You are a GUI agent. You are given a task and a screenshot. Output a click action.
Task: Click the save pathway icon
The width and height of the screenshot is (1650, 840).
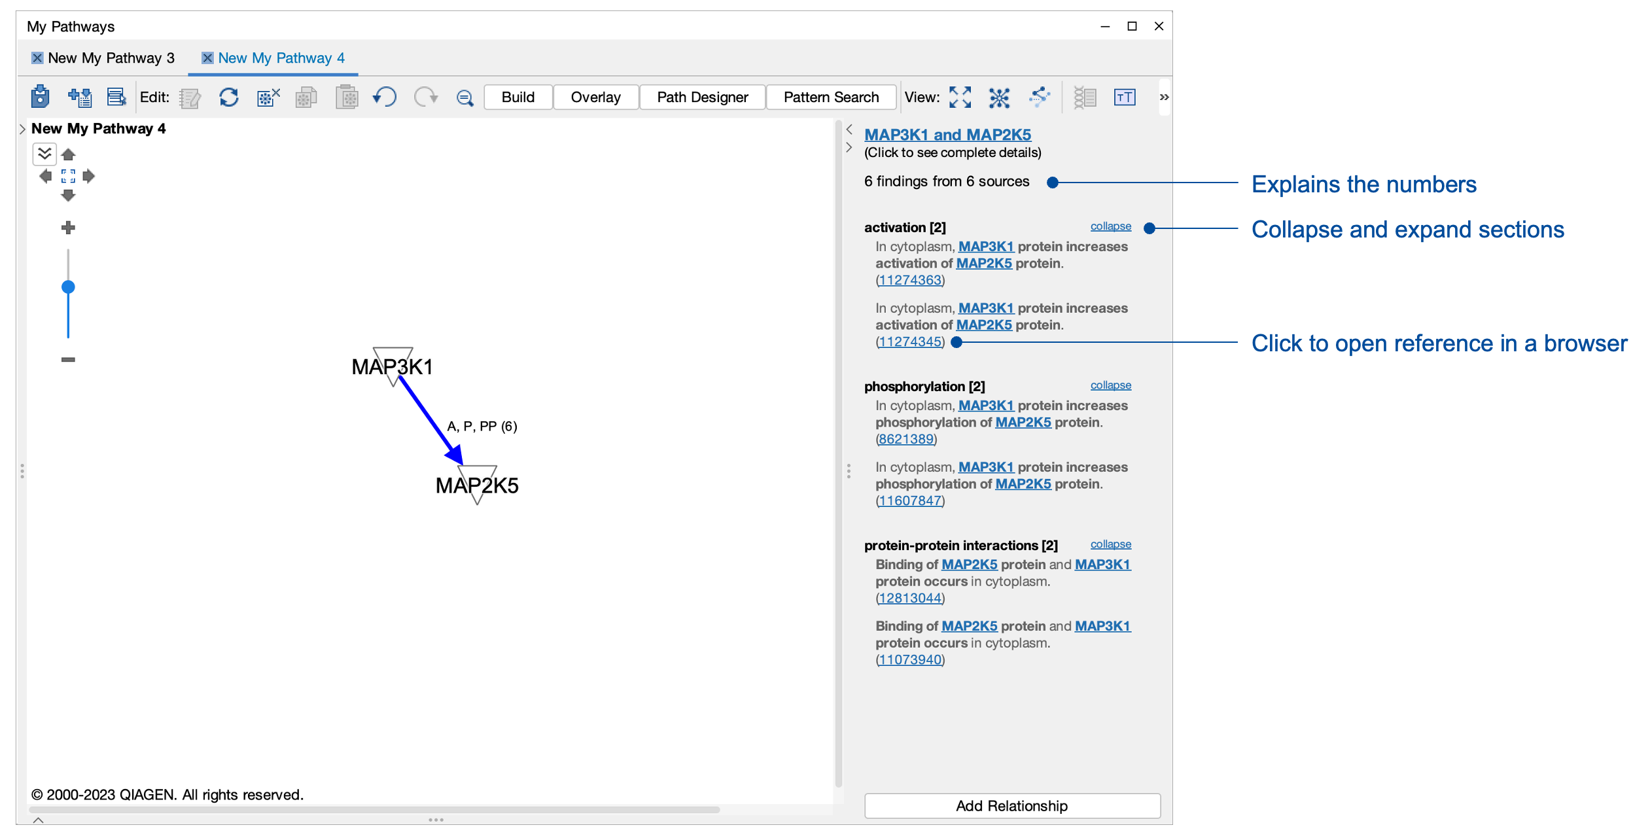(40, 97)
